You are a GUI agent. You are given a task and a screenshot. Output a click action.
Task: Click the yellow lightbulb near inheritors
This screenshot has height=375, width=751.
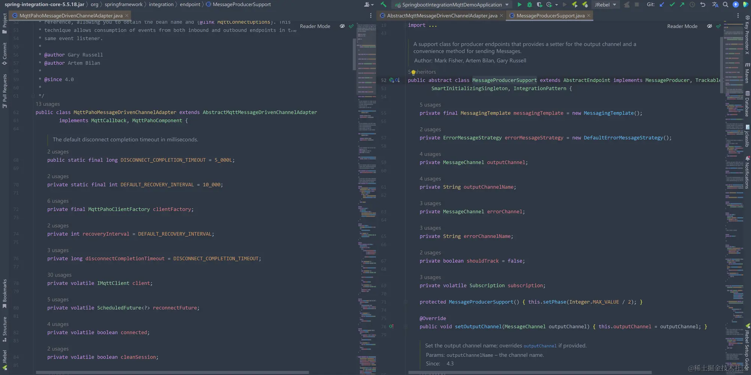point(413,72)
